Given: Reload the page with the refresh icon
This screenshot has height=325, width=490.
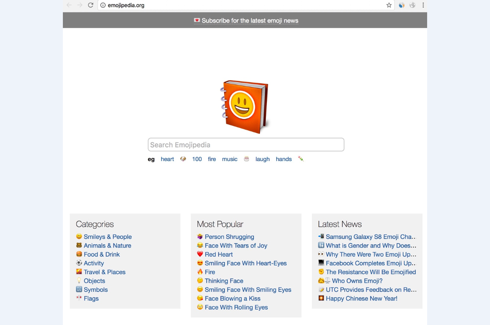Looking at the screenshot, I should coord(91,5).
